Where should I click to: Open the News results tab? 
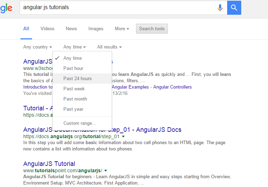coord(71,29)
